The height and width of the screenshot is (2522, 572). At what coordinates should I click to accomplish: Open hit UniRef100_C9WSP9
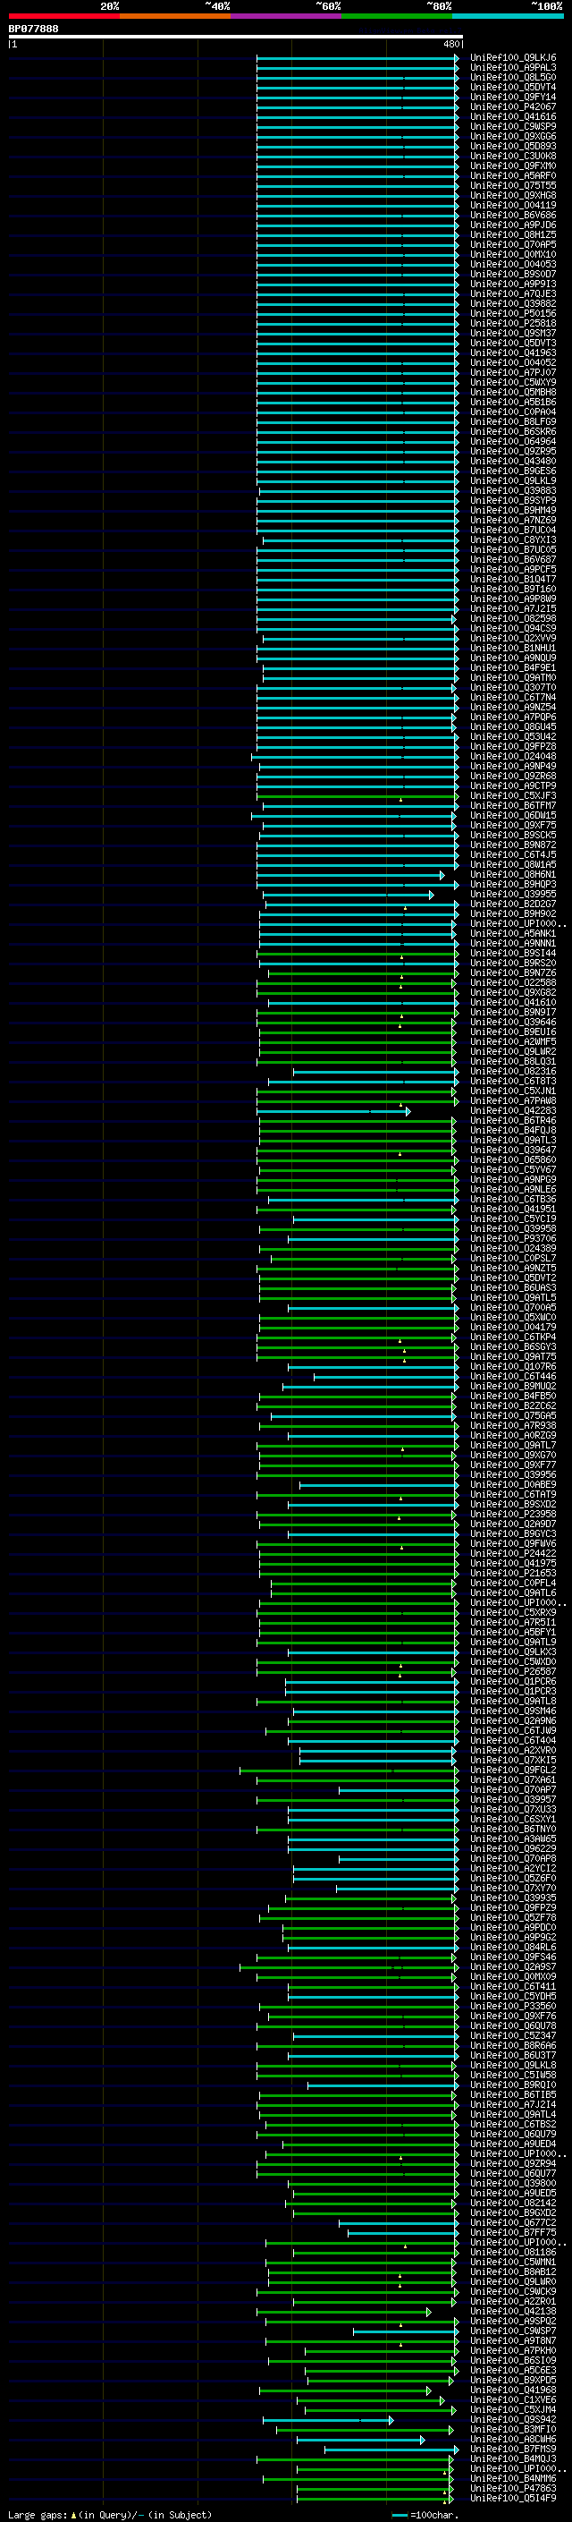point(513,126)
